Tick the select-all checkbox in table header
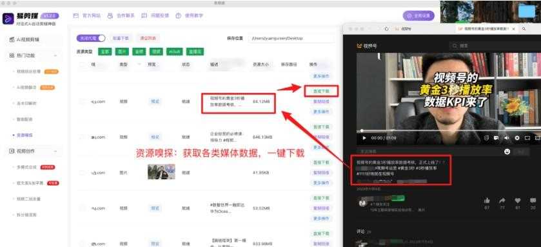This screenshot has width=541, height=247. (82, 64)
